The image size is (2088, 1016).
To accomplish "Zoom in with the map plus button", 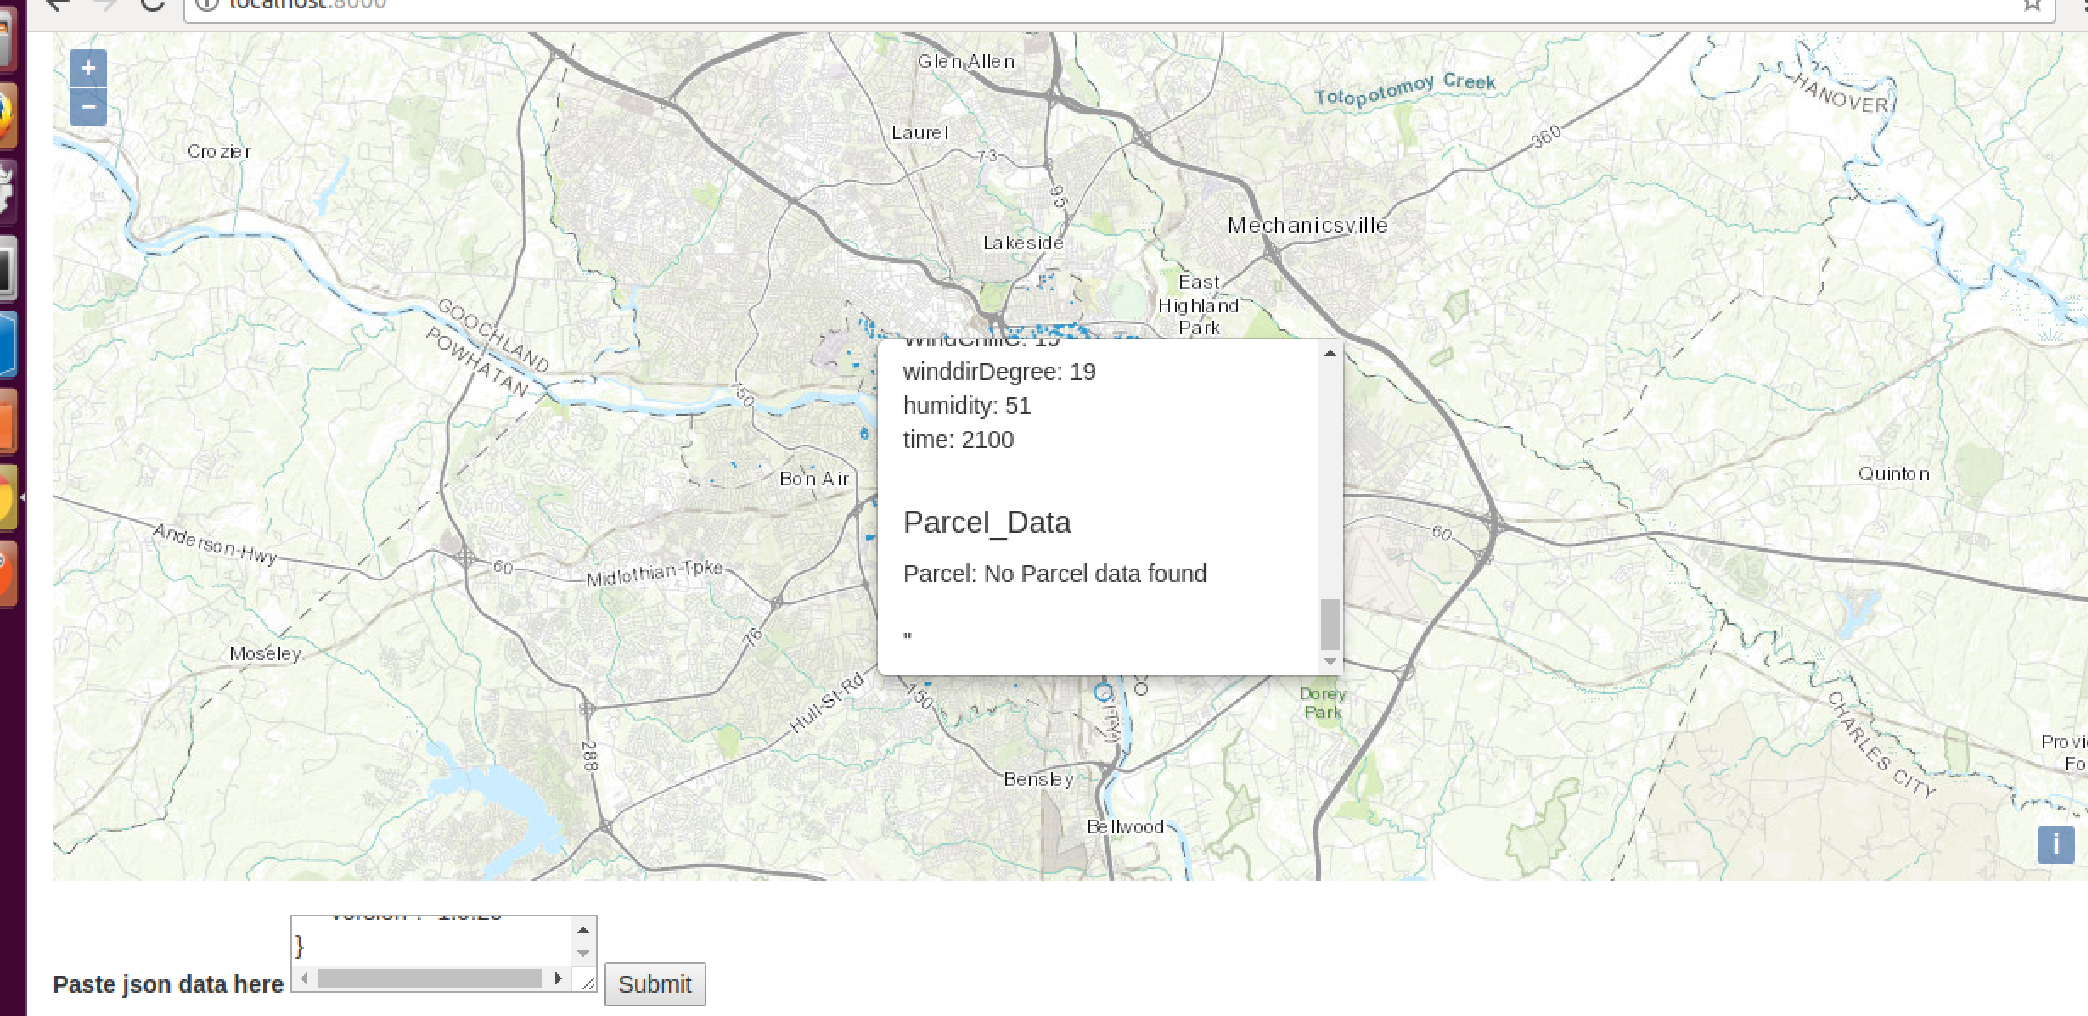I will click(x=88, y=69).
